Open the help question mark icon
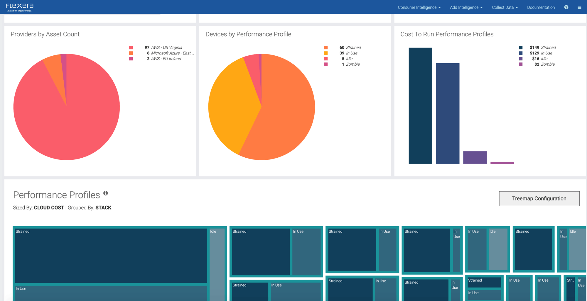This screenshot has height=301, width=587. click(x=566, y=7)
